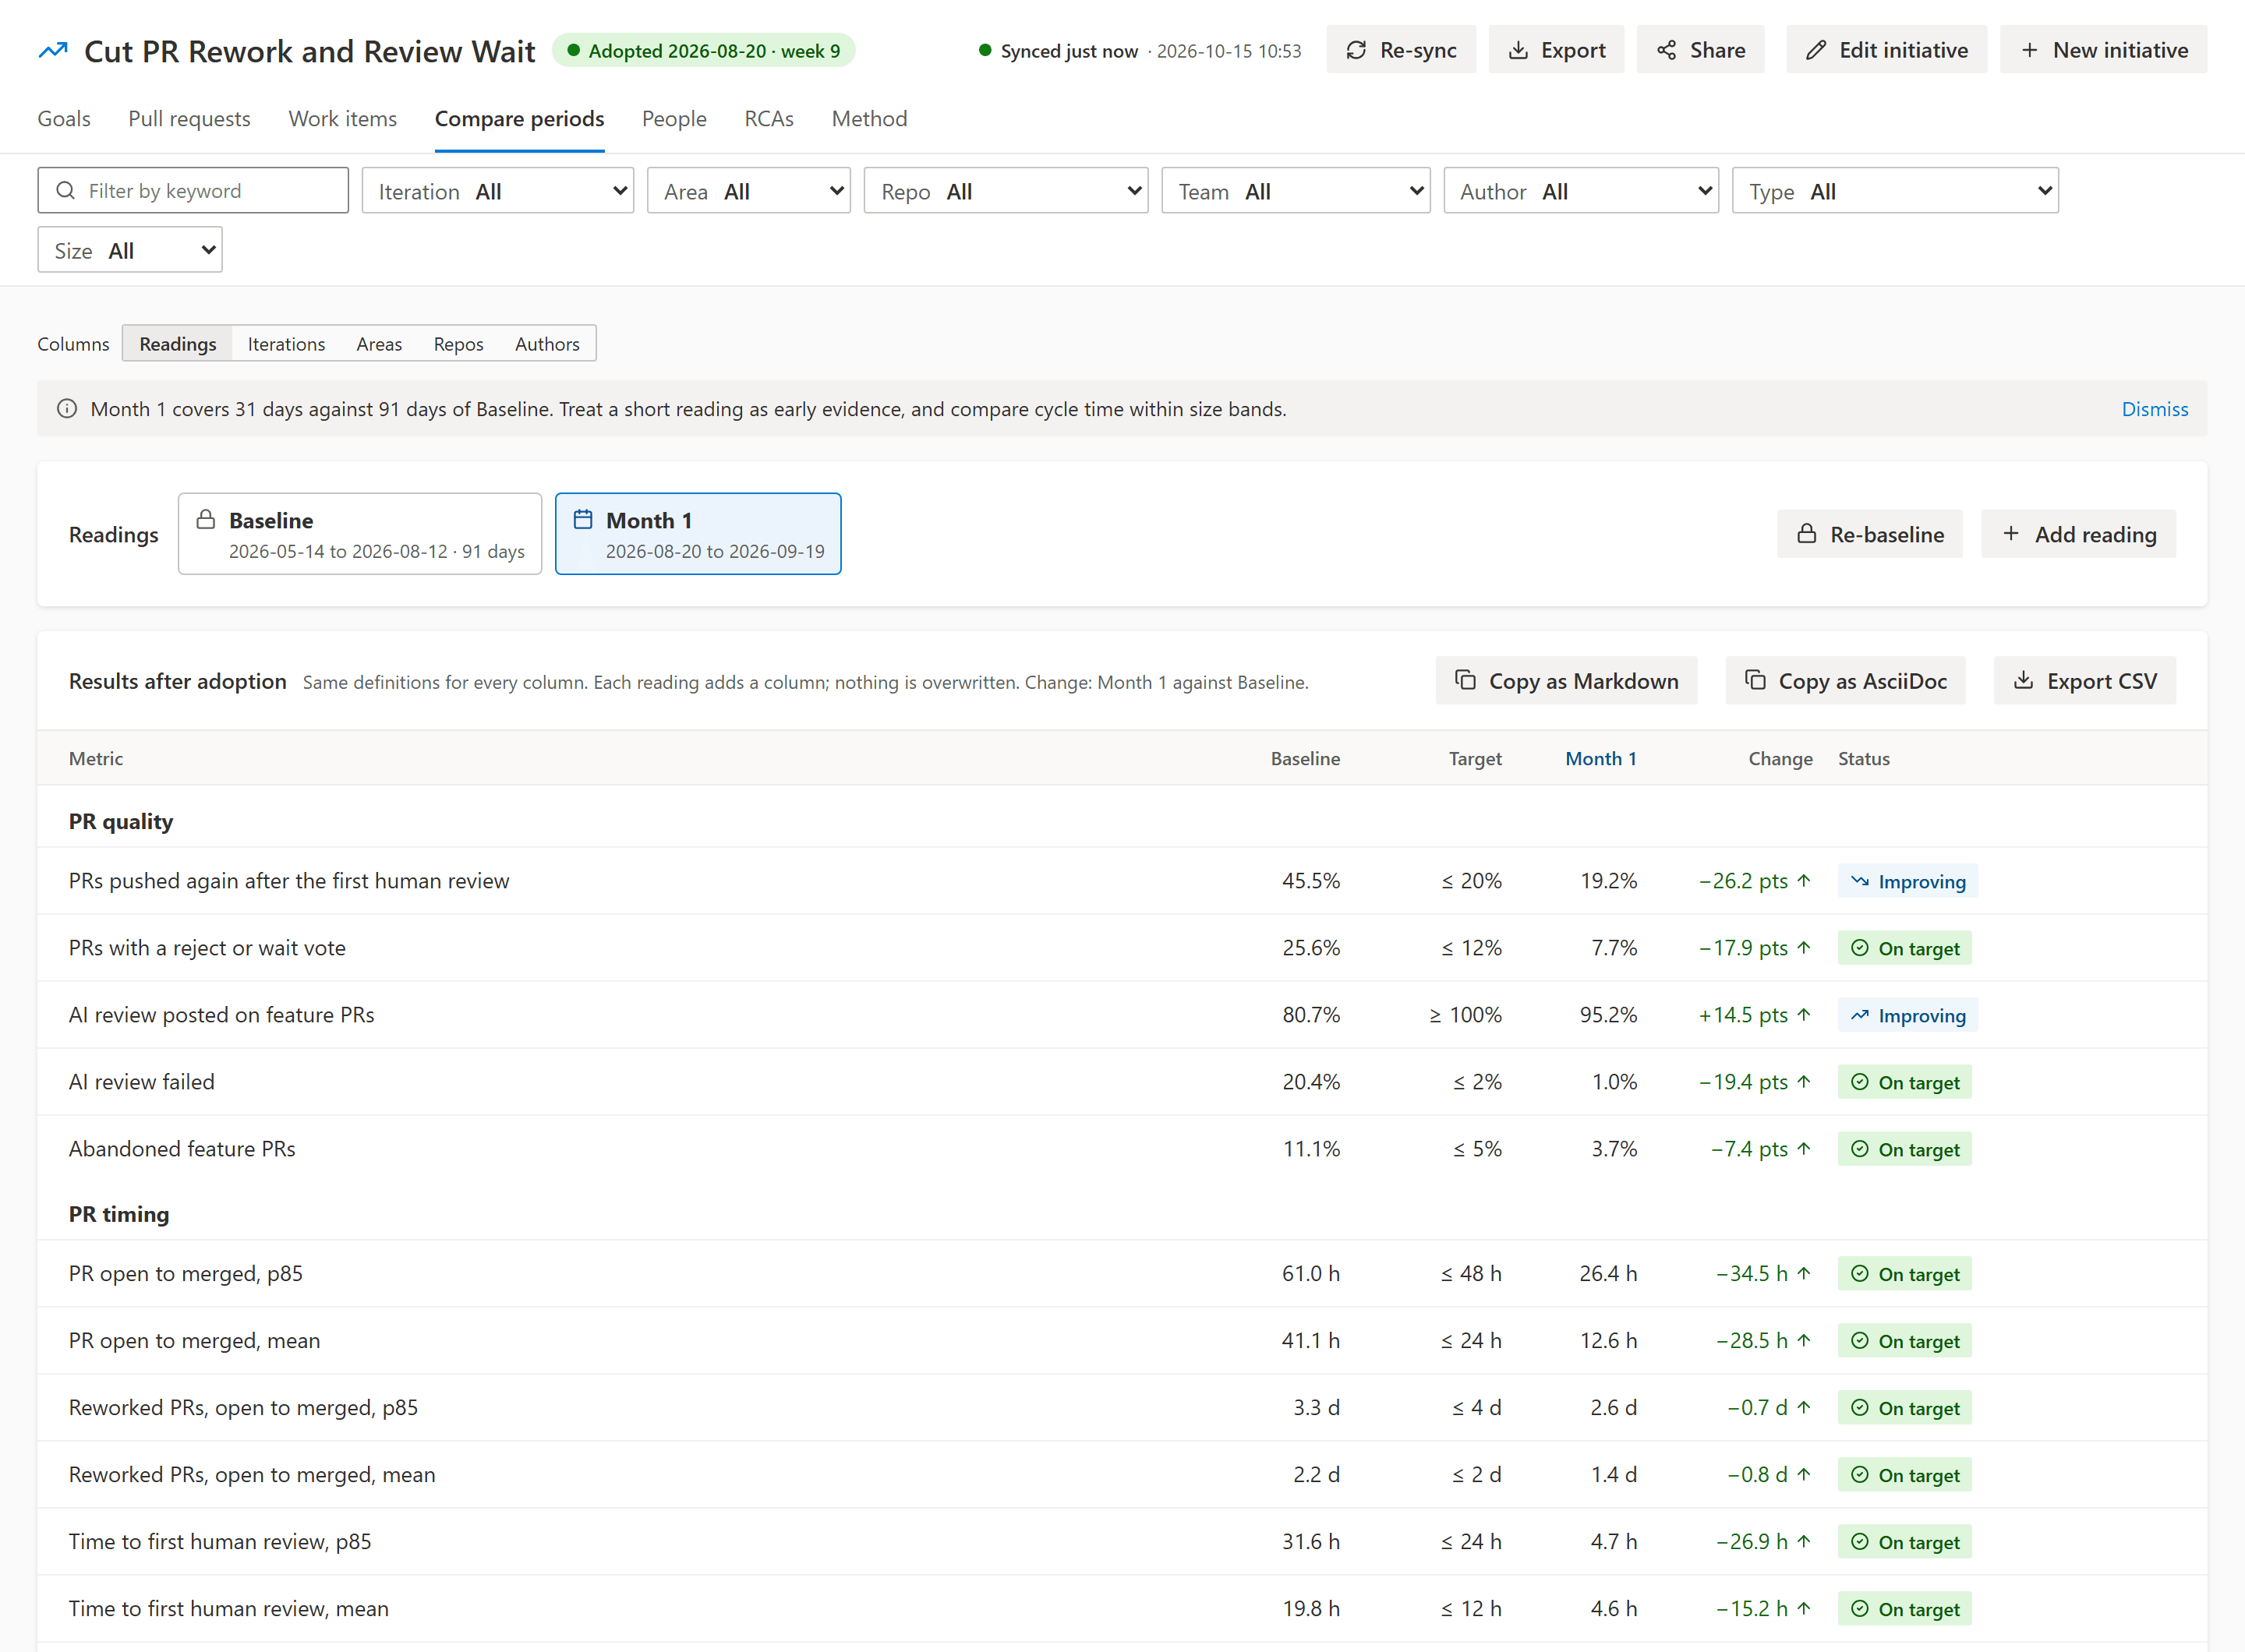Screen dimensions: 2245x1652
Task: Click the Edit initiative pencil icon
Action: (x=1815, y=50)
